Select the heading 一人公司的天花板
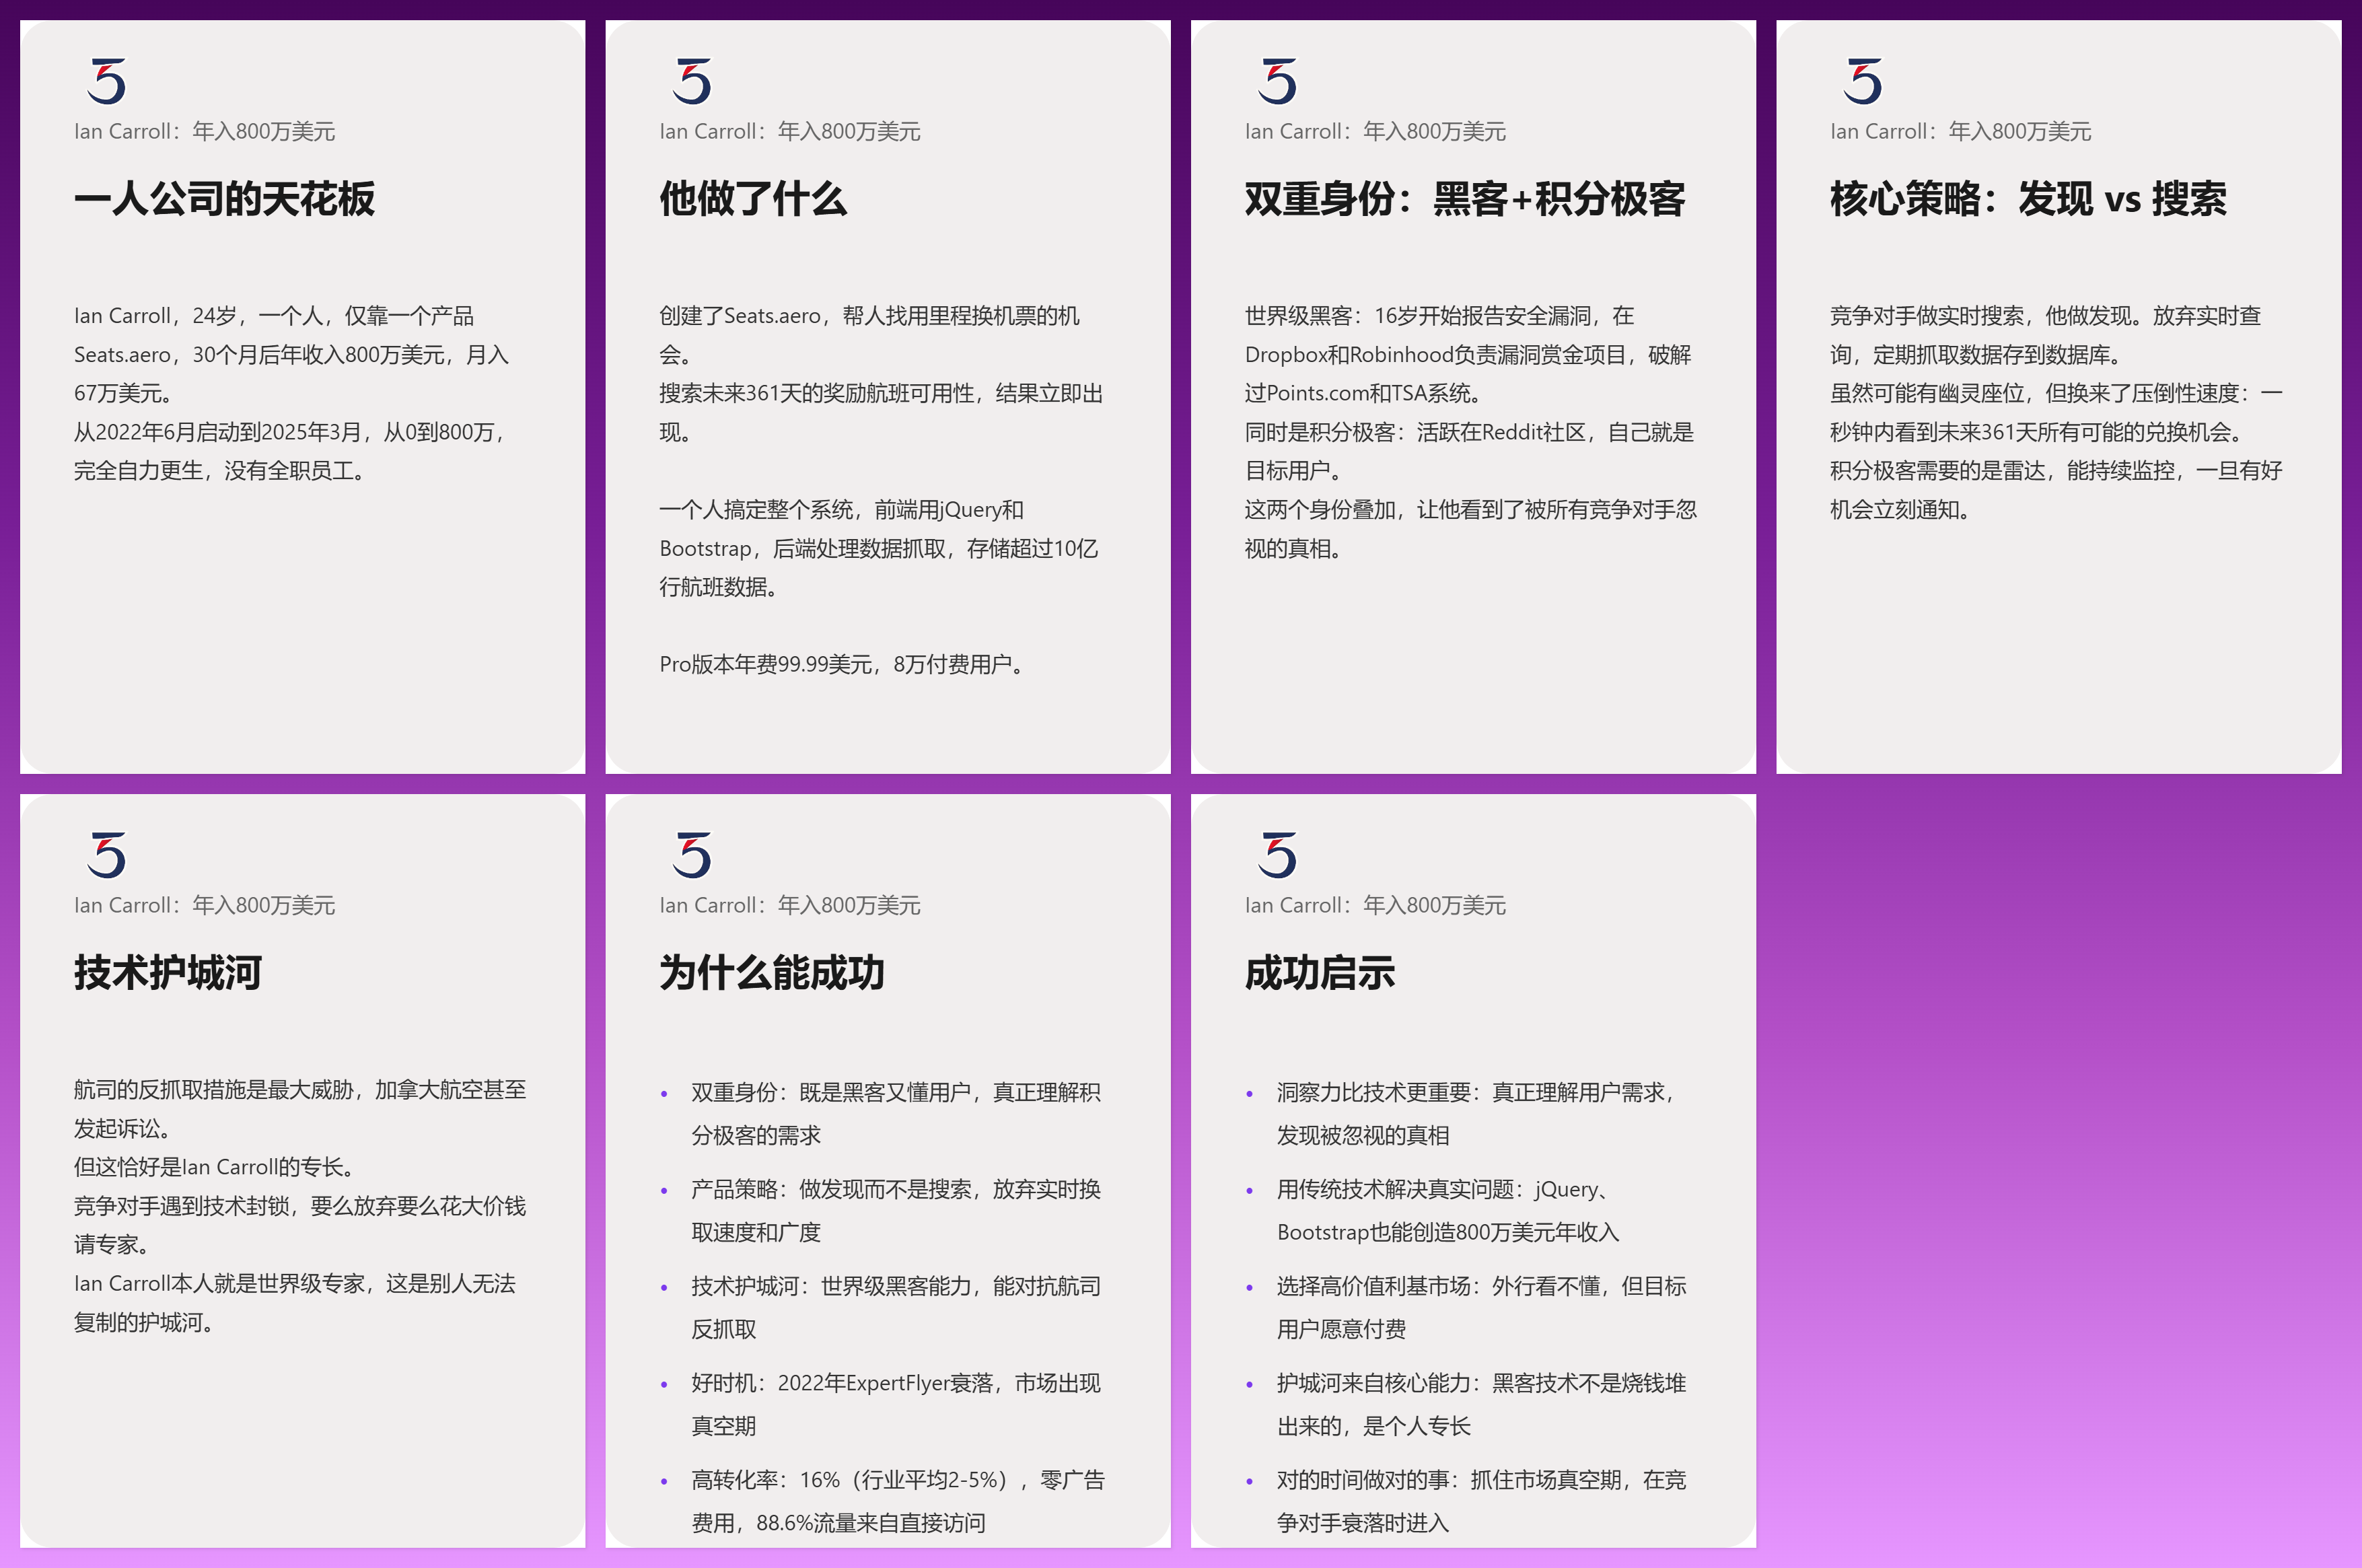Image resolution: width=2362 pixels, height=1568 pixels. tap(224, 199)
